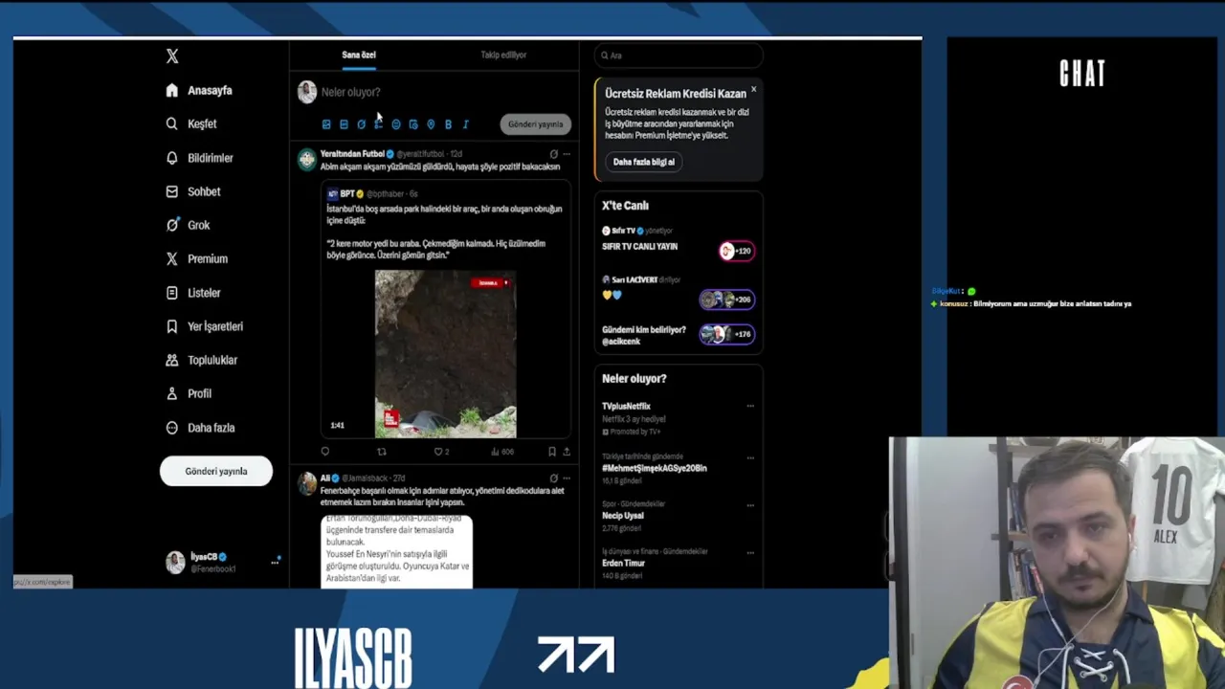Open the screenshot image in Ali's post
Viewport: 1225px width, 689px height.
pyautogui.click(x=396, y=551)
